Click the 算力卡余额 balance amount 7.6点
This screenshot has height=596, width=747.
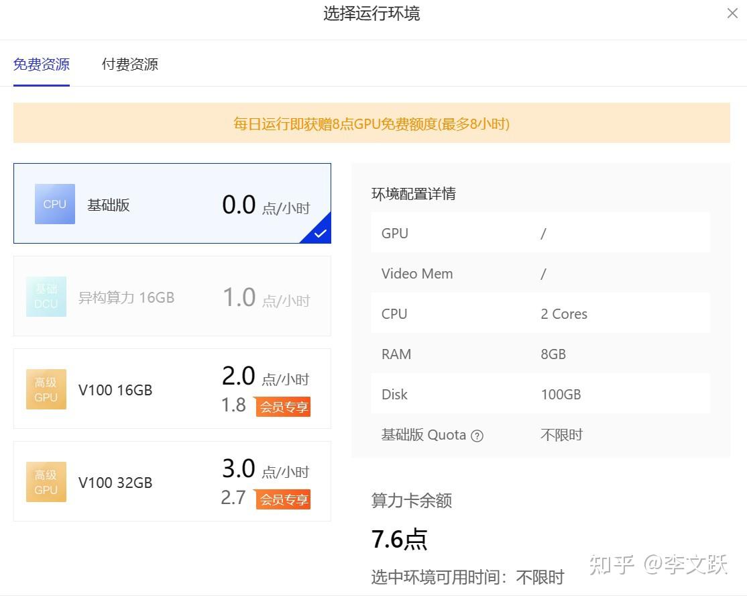coord(400,537)
